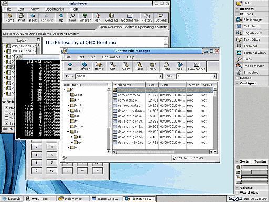This screenshot has width=269, height=202.
Task: Click the Launch button on taskbar
Action: point(12,199)
